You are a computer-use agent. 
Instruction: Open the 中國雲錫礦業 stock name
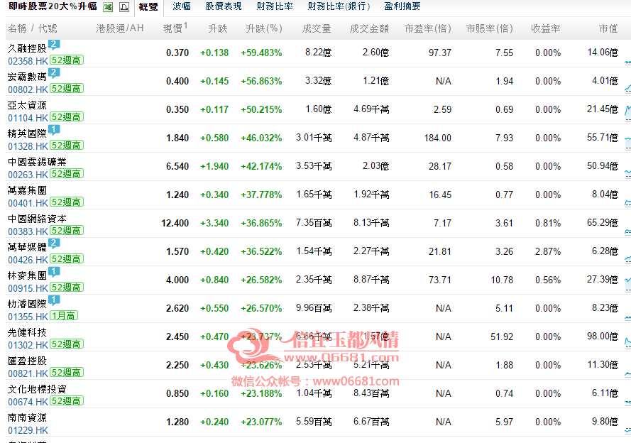(37, 162)
